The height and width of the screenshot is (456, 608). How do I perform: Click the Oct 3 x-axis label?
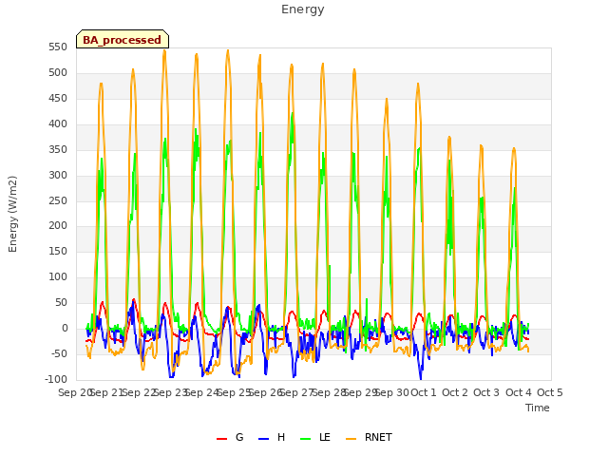(486, 392)
